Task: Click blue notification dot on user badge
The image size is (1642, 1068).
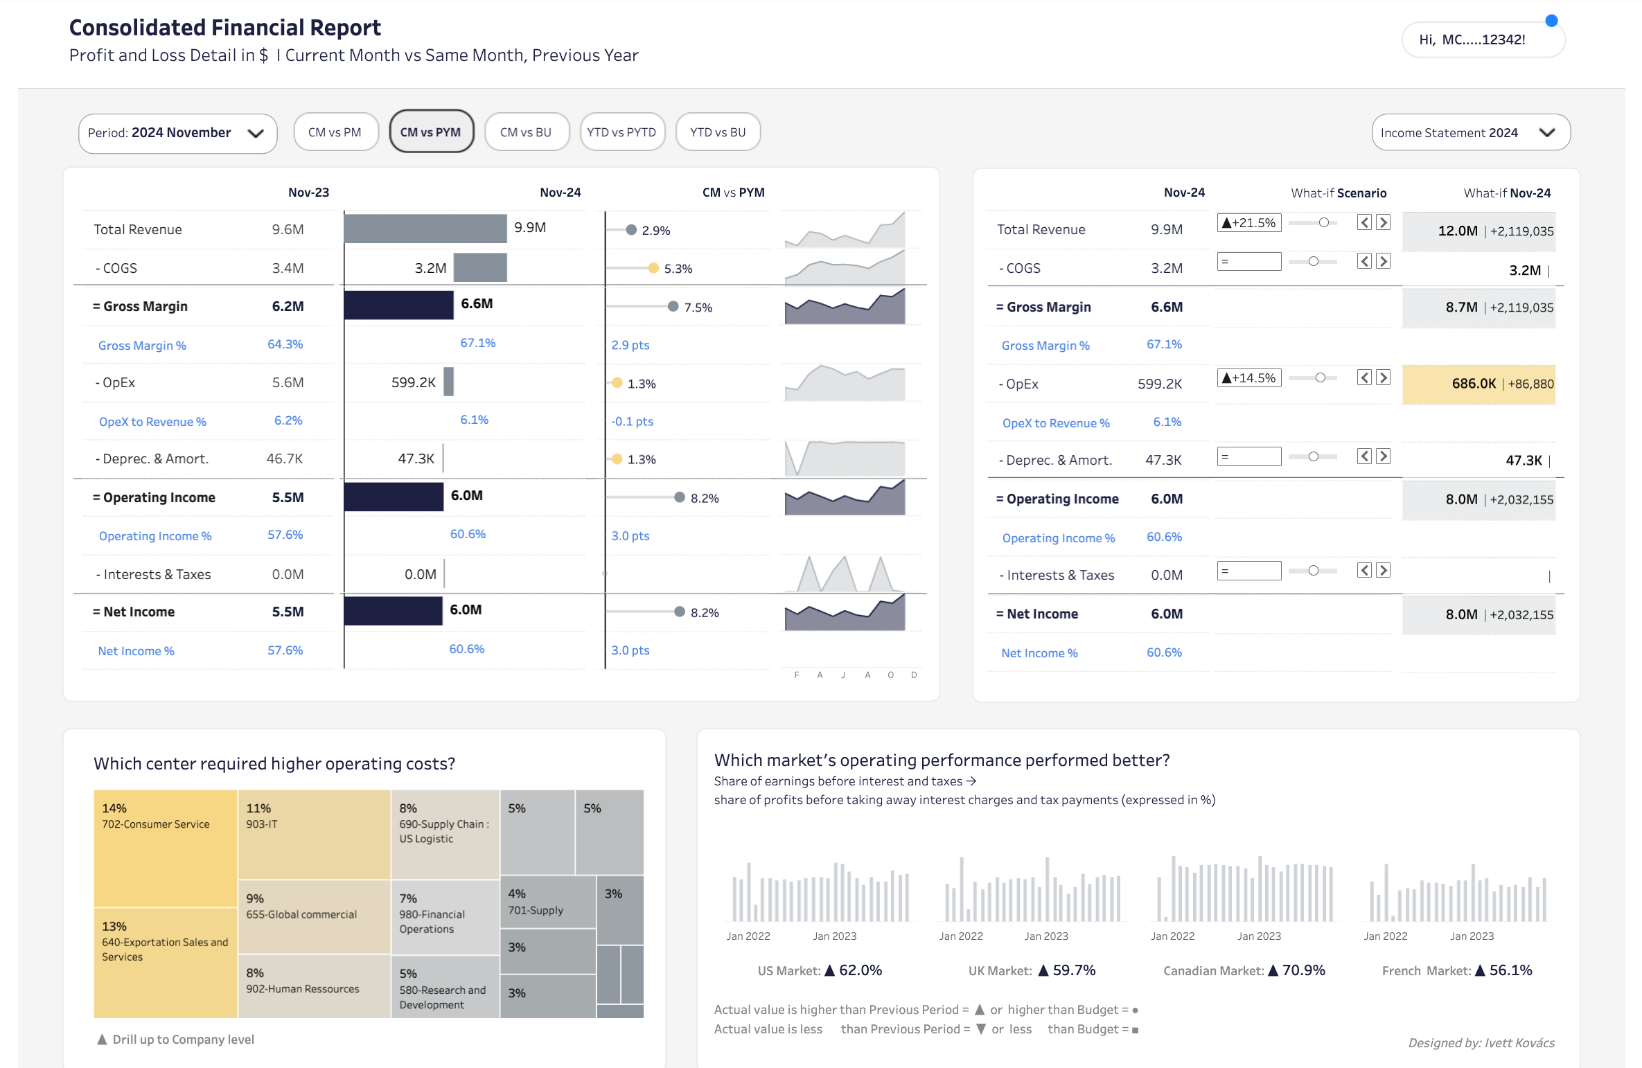Action: pyautogui.click(x=1551, y=21)
